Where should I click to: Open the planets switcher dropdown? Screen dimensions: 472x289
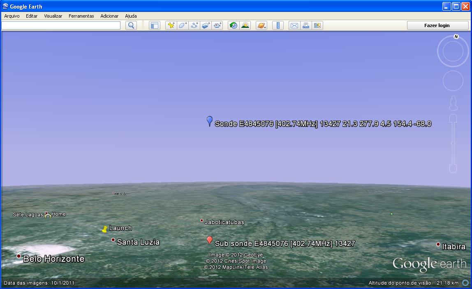click(261, 25)
